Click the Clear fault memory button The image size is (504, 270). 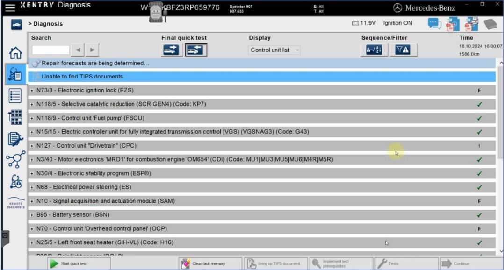(210, 263)
